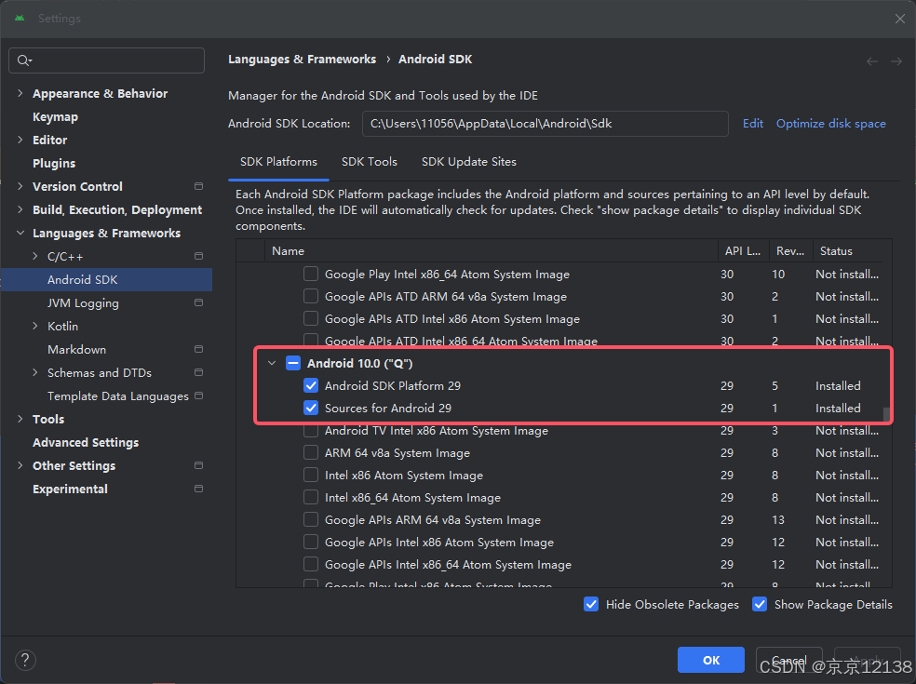Click project-level icon beside JVM Logging
The width and height of the screenshot is (916, 684).
198,302
